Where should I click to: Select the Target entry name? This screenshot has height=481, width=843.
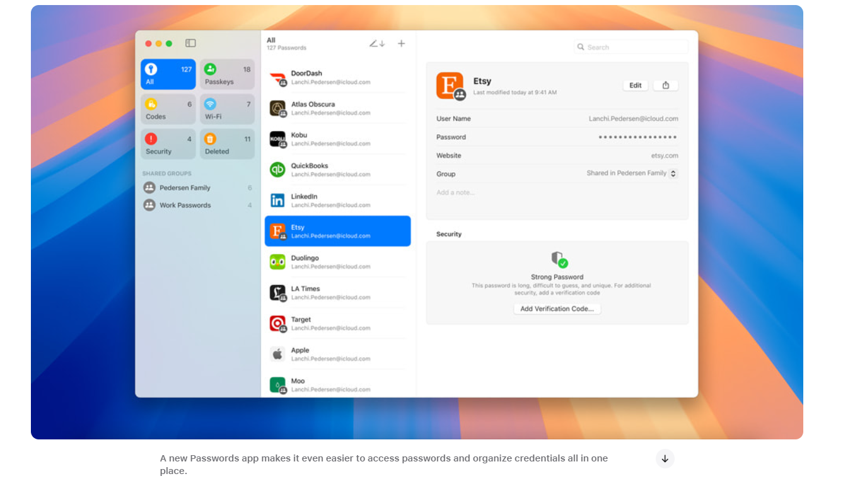pyautogui.click(x=301, y=320)
